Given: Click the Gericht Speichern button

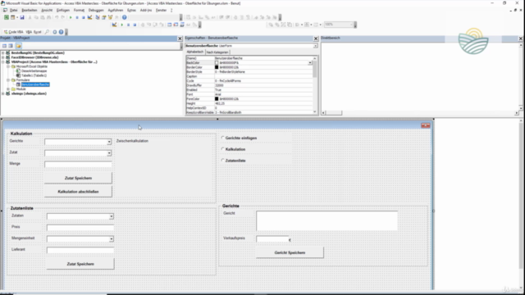Looking at the screenshot, I should click(290, 252).
